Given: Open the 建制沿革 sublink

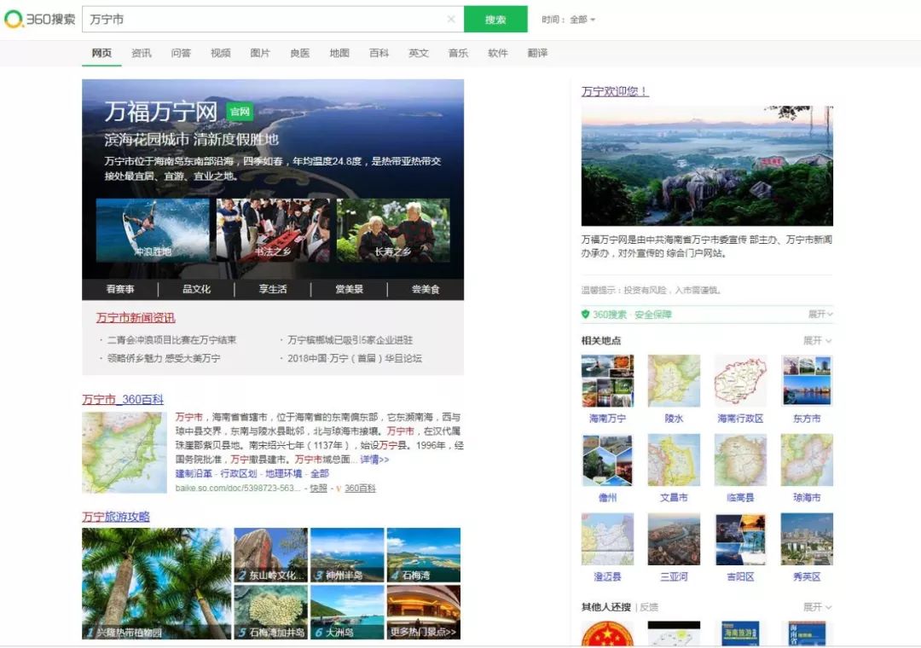Looking at the screenshot, I should pos(194,473).
